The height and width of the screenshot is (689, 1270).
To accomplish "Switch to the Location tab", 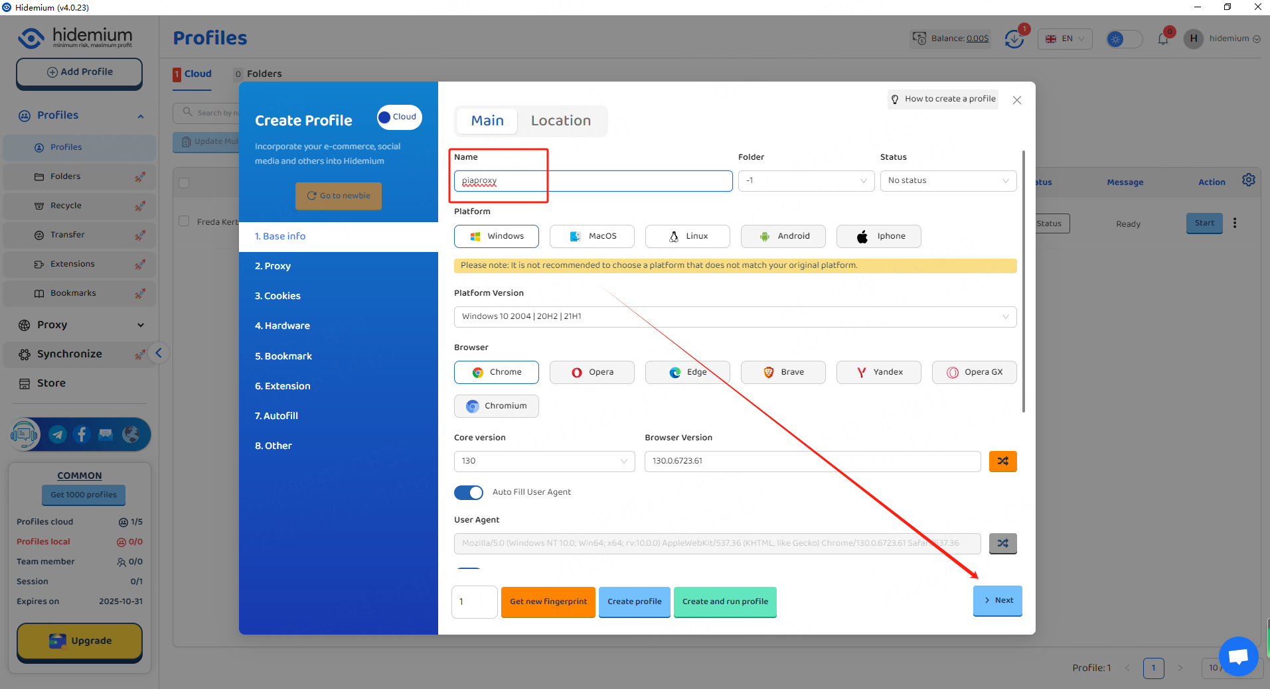I will point(560,121).
